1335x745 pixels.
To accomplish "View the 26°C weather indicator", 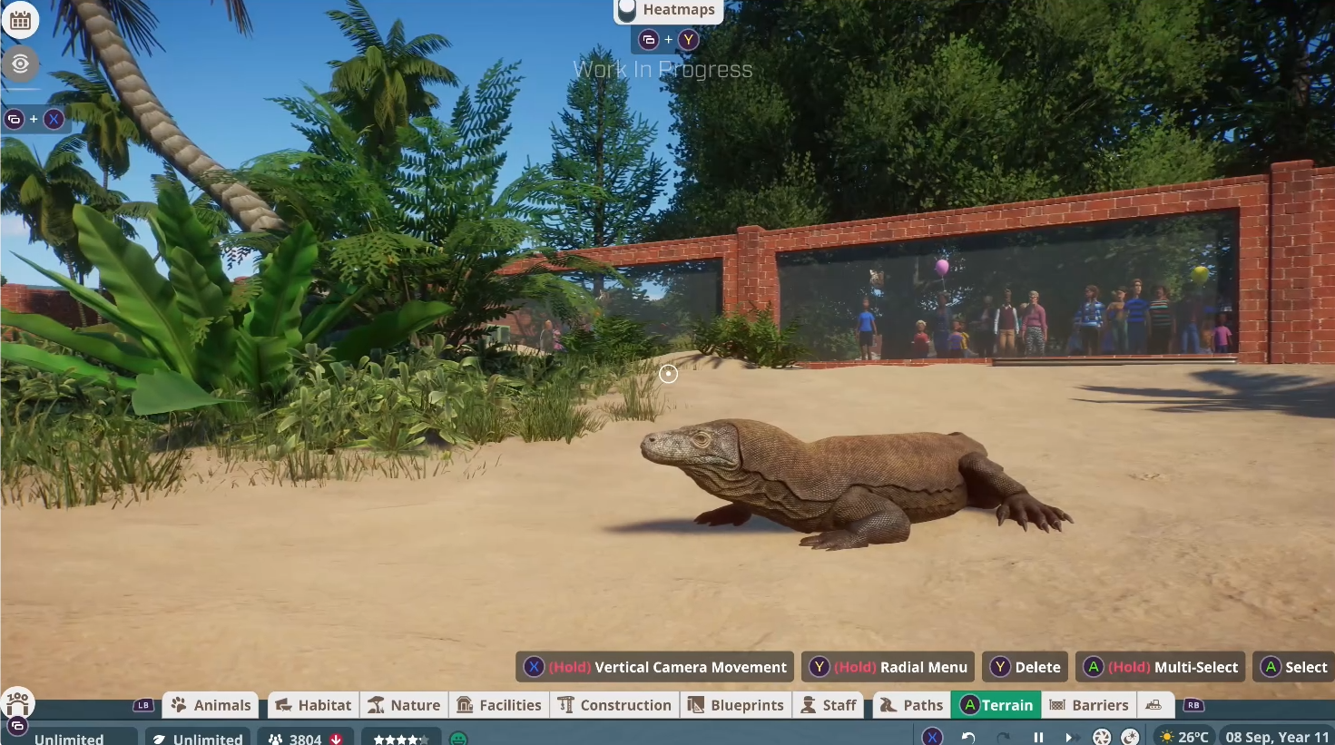I will (x=1183, y=737).
